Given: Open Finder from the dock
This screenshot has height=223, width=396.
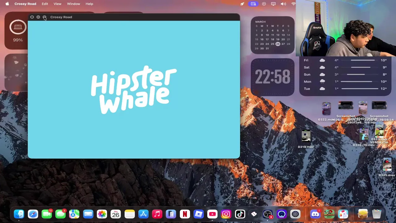Looking at the screenshot, I should click(19, 214).
